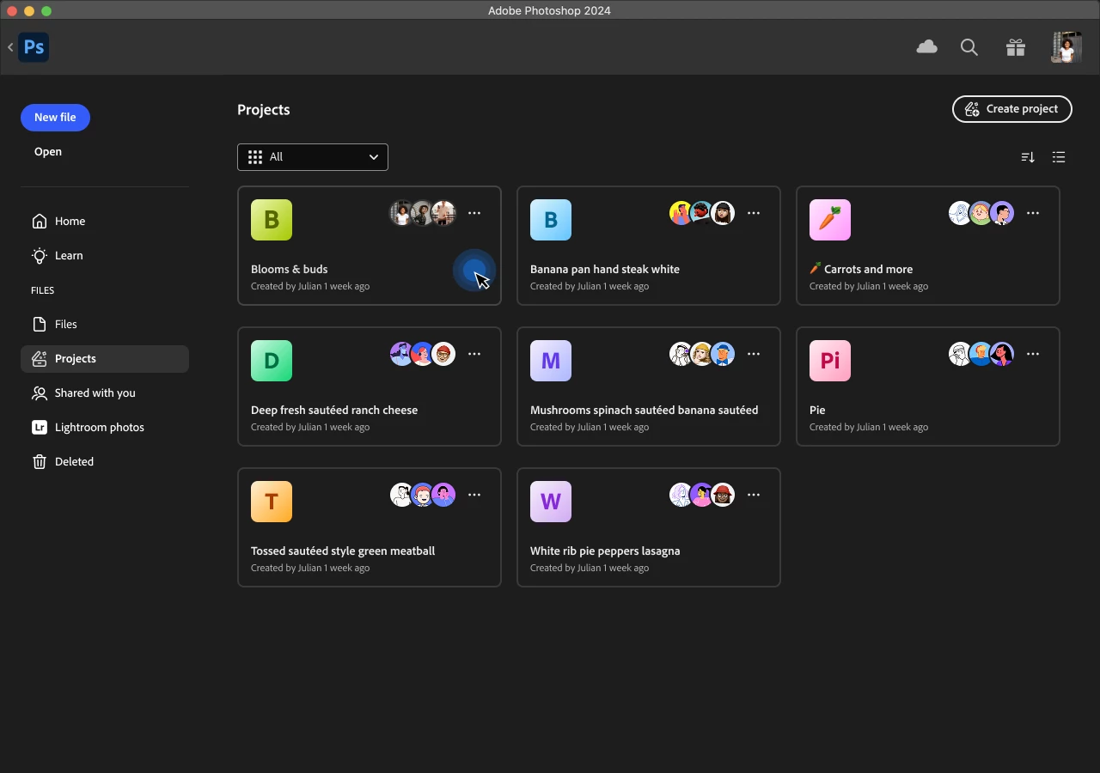This screenshot has width=1100, height=773.
Task: Click member avatars on White rib pie project
Action: 702,495
